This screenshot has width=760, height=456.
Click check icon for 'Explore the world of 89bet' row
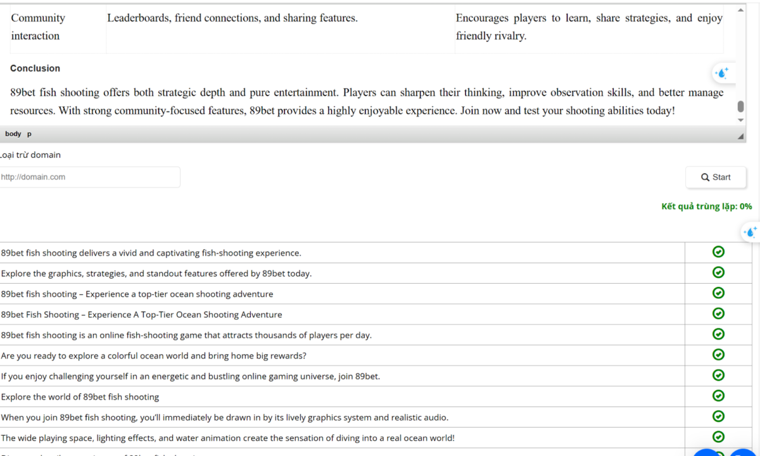pos(718,396)
